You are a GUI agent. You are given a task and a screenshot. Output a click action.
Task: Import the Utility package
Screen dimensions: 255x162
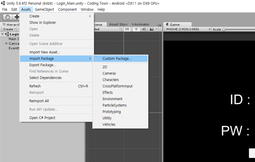(120, 118)
